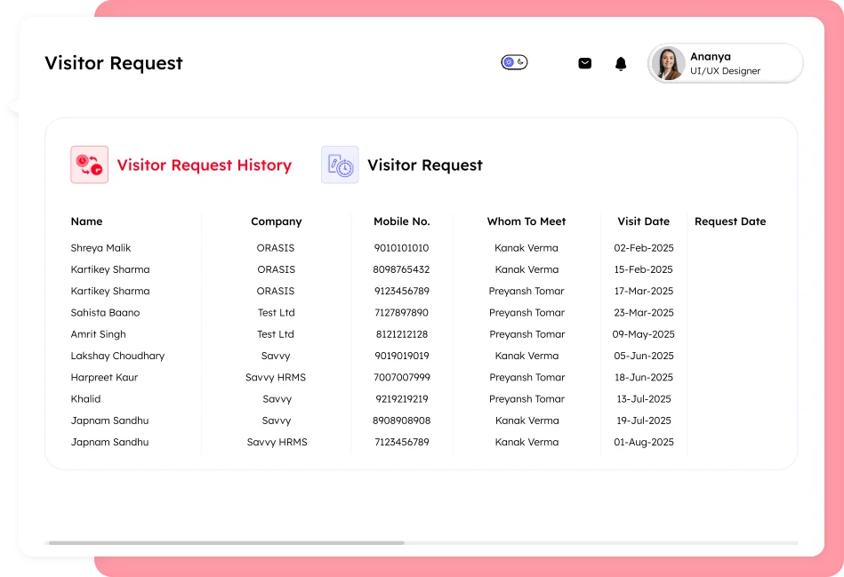844x577 pixels.
Task: Click the purple Visitor Request timer icon
Action: click(x=339, y=164)
